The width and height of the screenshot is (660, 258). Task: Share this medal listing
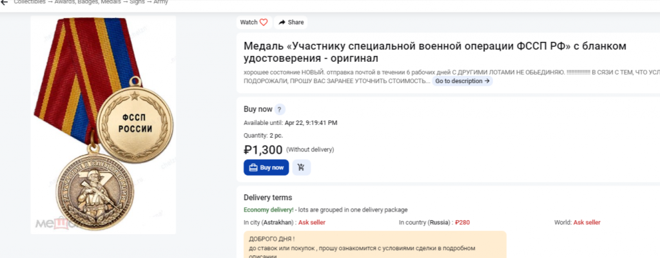pyautogui.click(x=291, y=23)
